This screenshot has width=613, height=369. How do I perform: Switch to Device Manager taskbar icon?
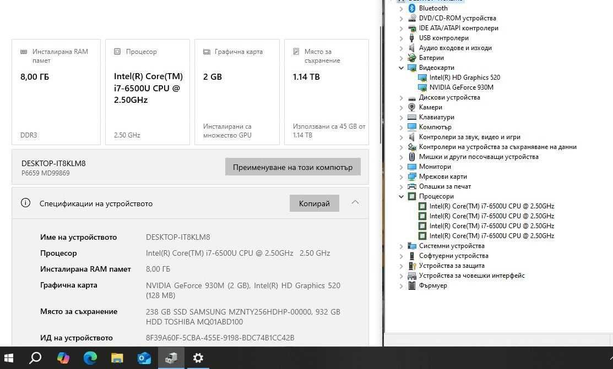pos(171,357)
